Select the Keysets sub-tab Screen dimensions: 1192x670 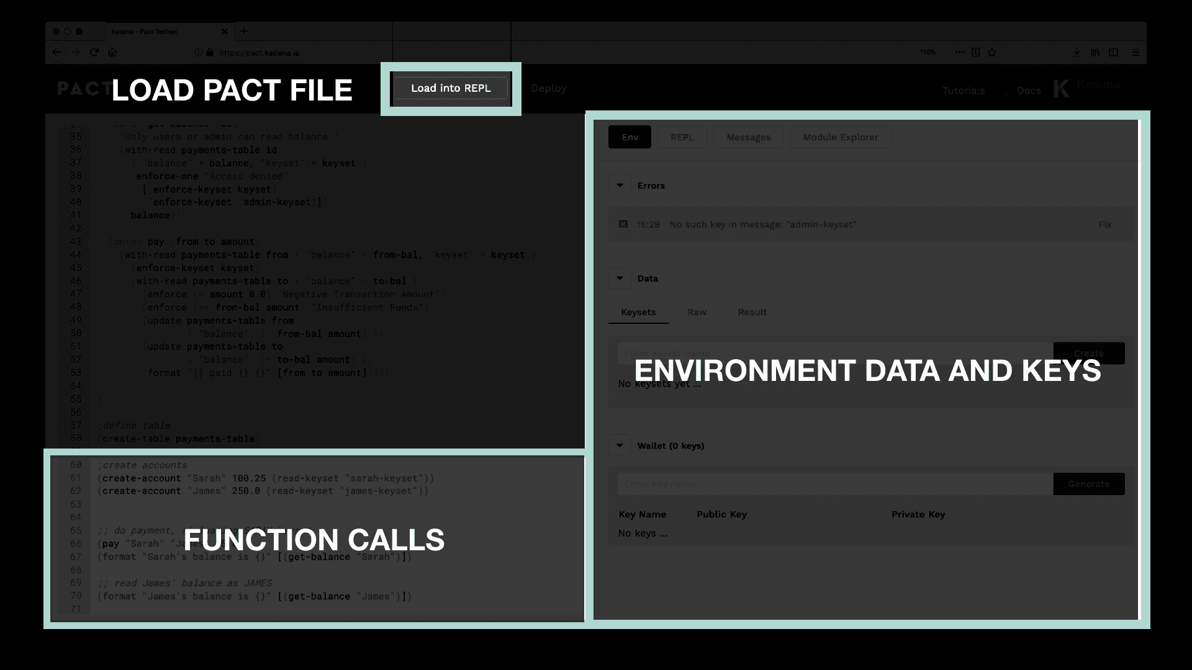pos(638,312)
